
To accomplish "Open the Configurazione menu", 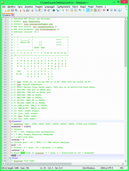I will (x=63, y=7).
